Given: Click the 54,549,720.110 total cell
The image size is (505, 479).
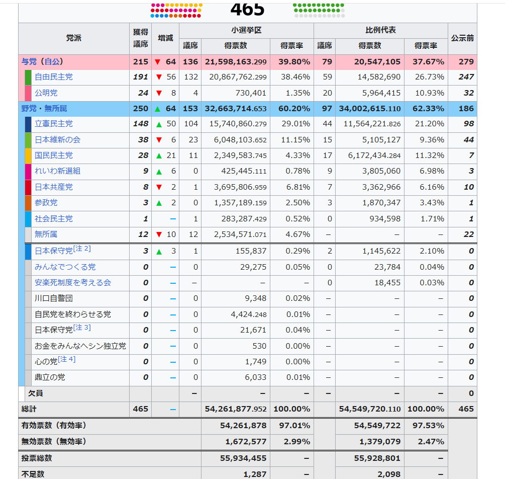Looking at the screenshot, I should pyautogui.click(x=370, y=409).
